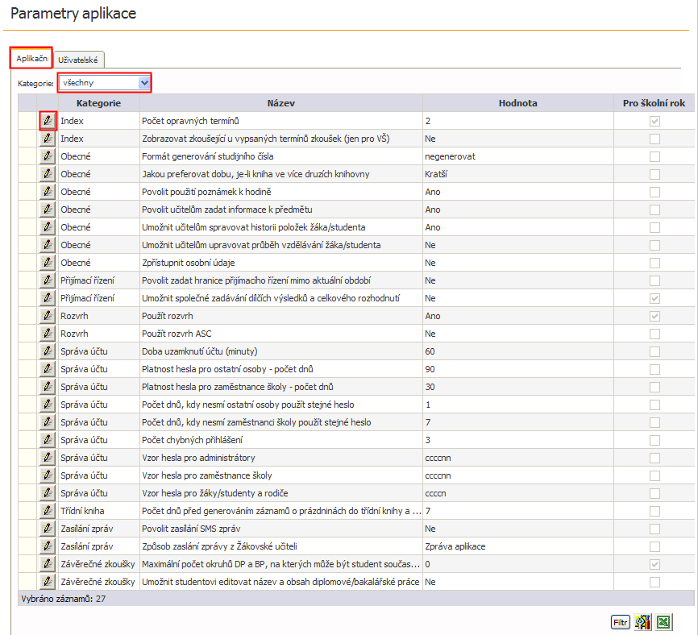Edit 'Počet dnů, kdy nesmí ostatní osoby' row

point(48,405)
